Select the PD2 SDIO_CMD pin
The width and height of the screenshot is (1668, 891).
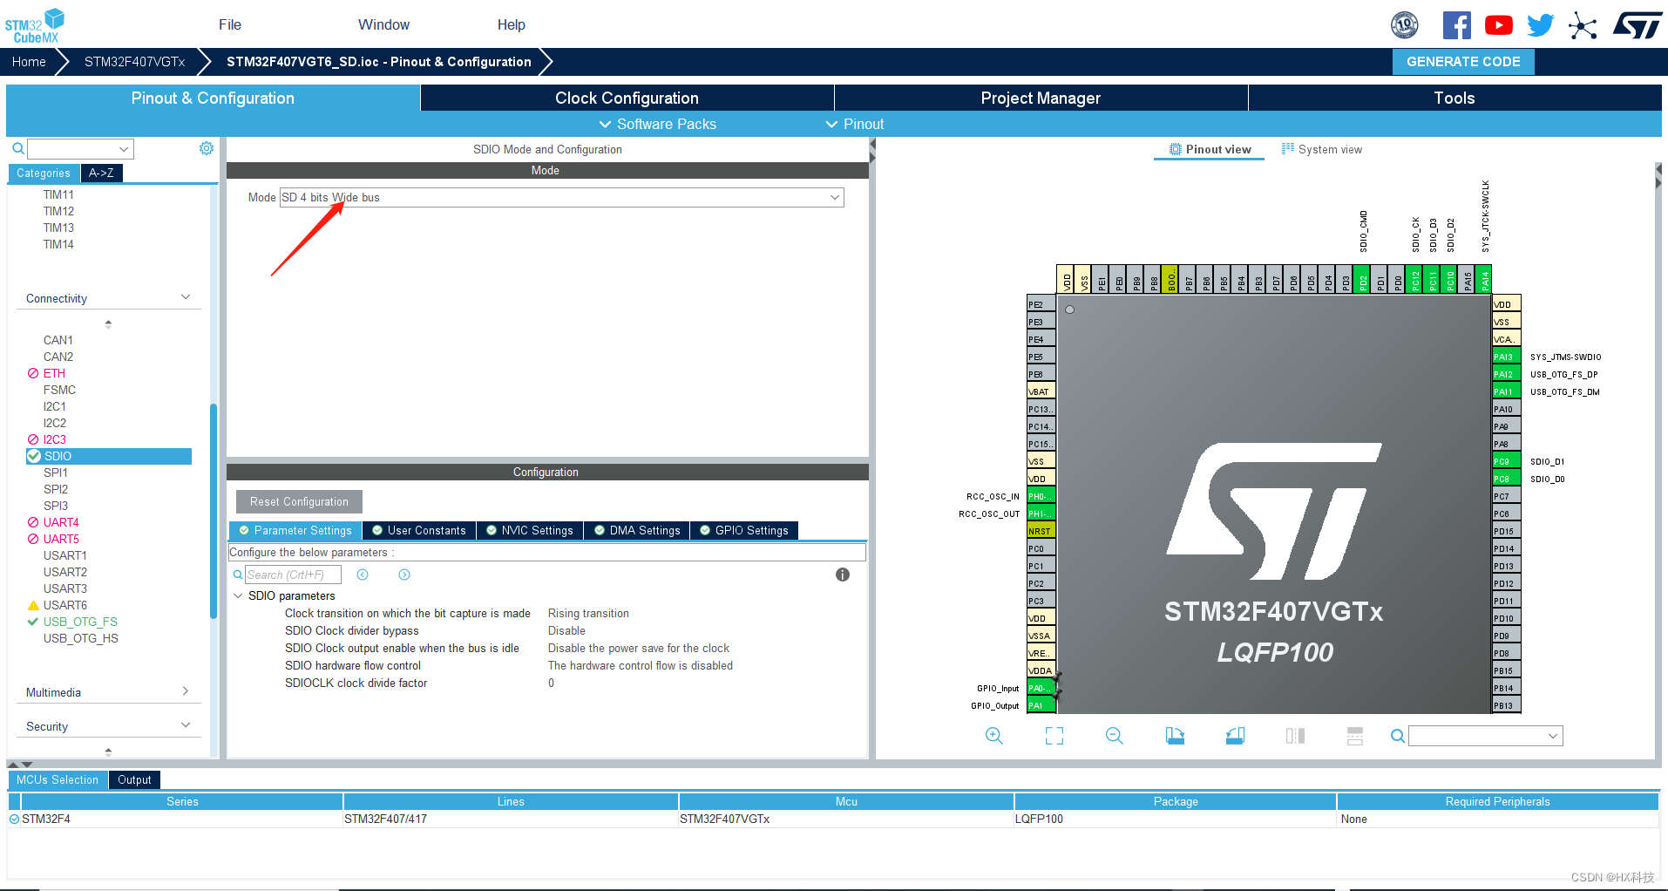(x=1364, y=280)
